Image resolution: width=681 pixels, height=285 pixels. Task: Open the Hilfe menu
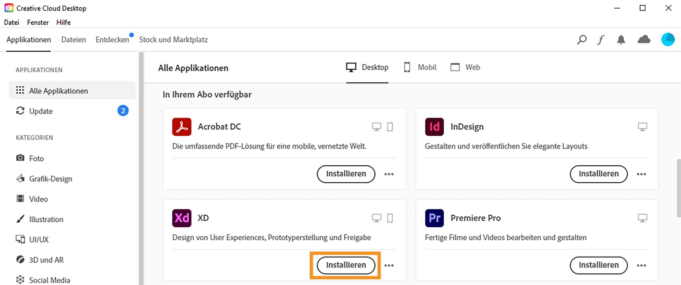point(63,22)
